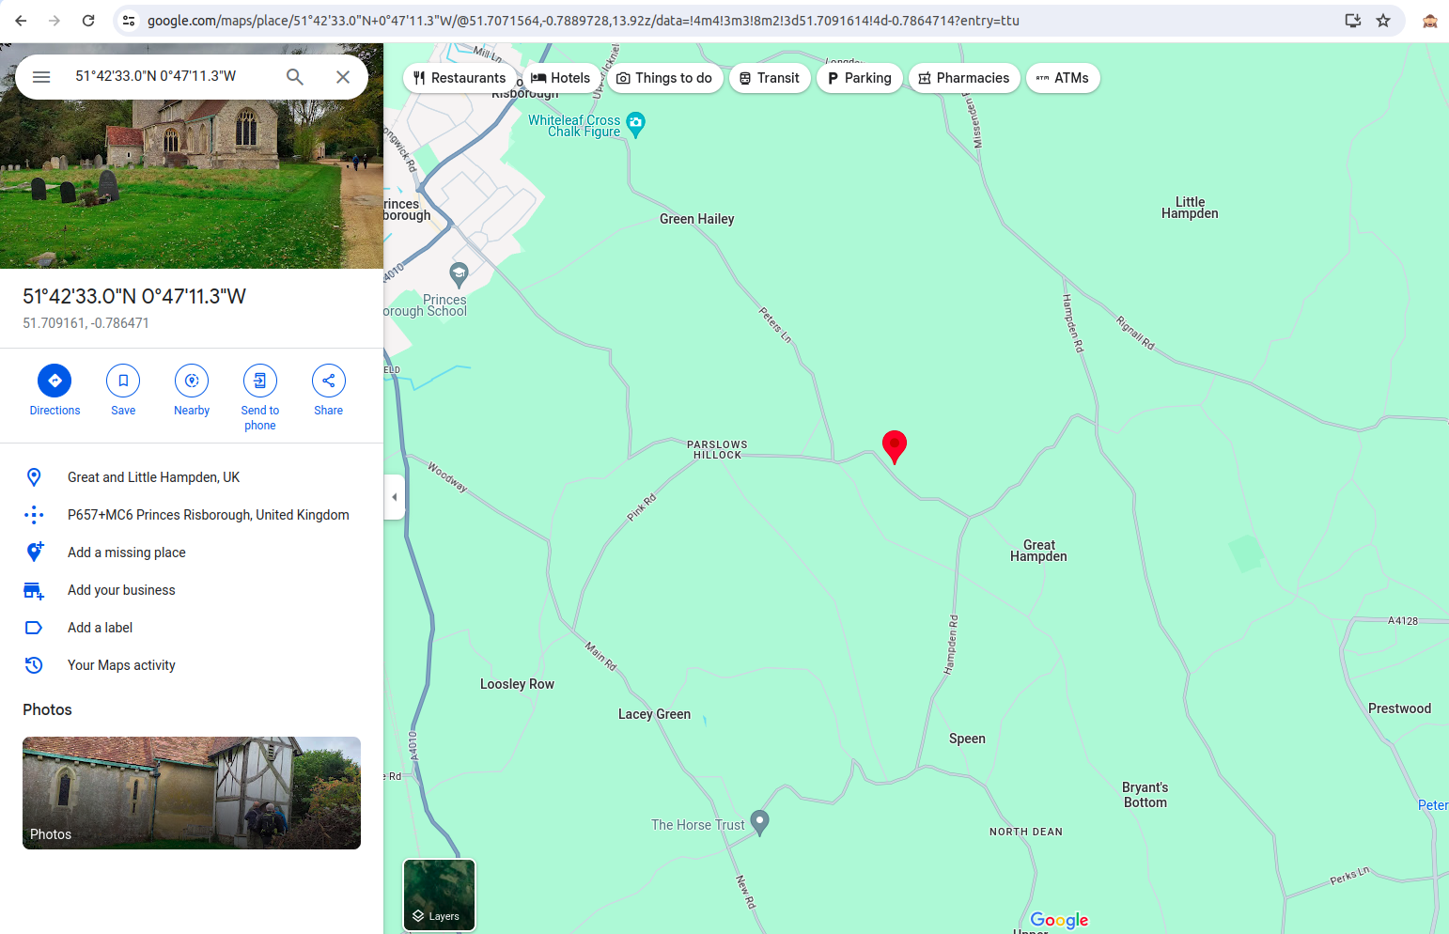Image resolution: width=1449 pixels, height=934 pixels.
Task: Open the Google Maps hamburger menu
Action: tap(41, 77)
